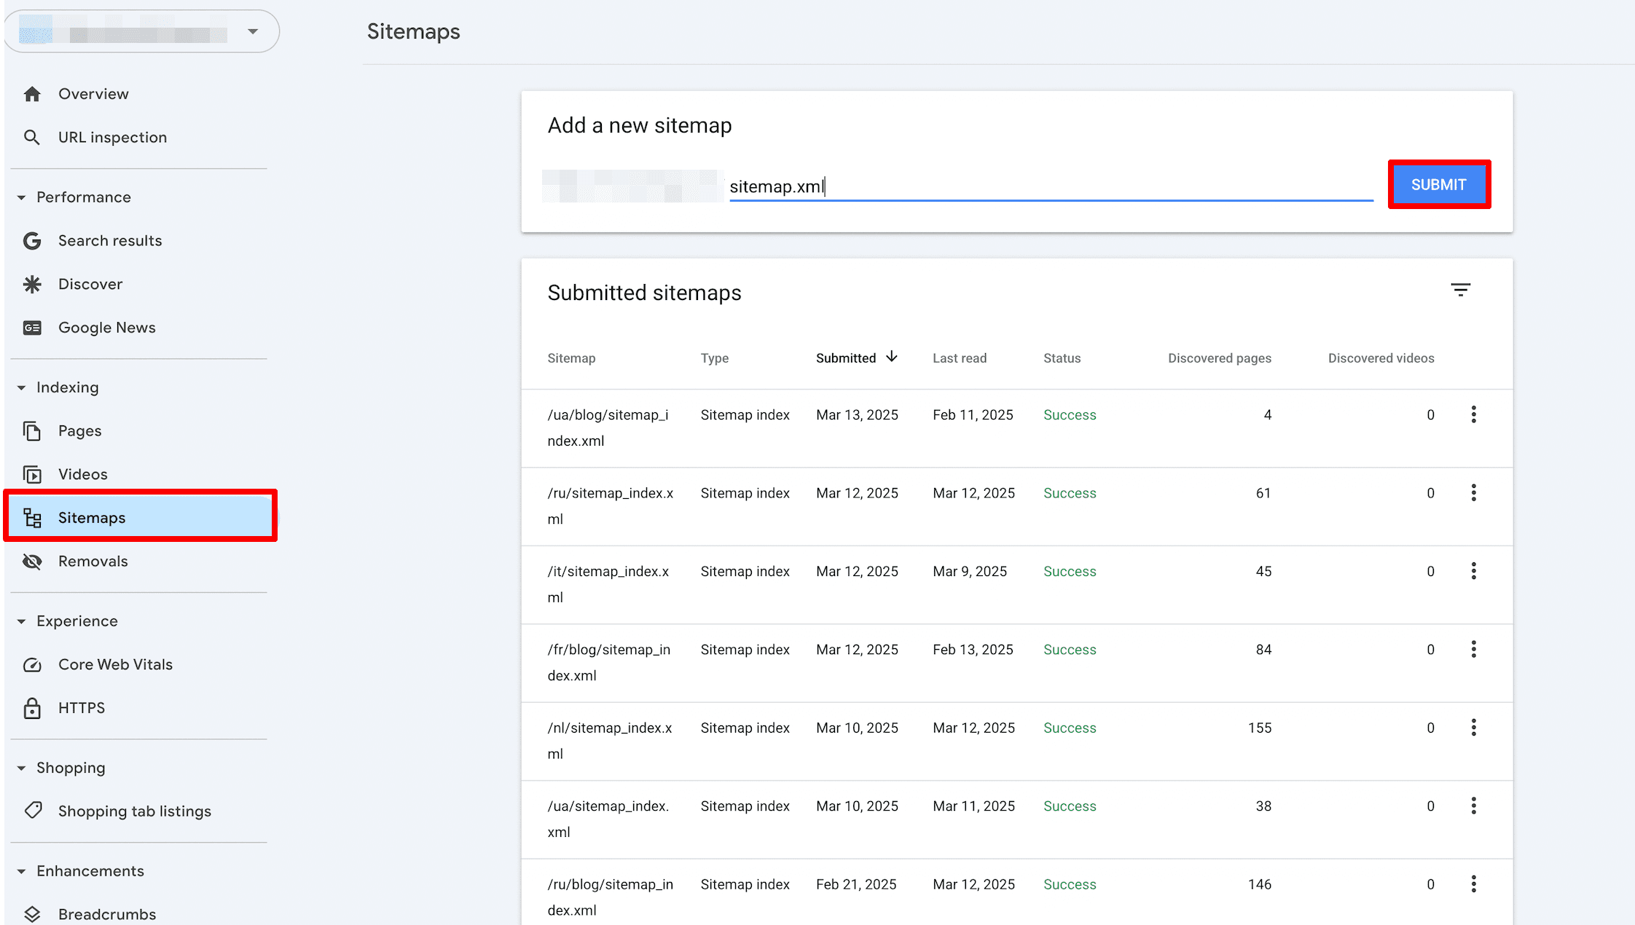Collapse the Shopping section

pyautogui.click(x=21, y=768)
